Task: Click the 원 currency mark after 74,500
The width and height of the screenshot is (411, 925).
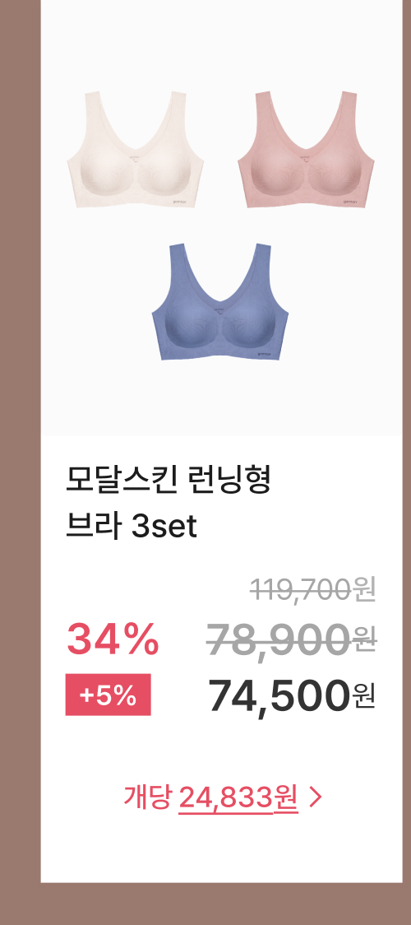Action: (364, 697)
